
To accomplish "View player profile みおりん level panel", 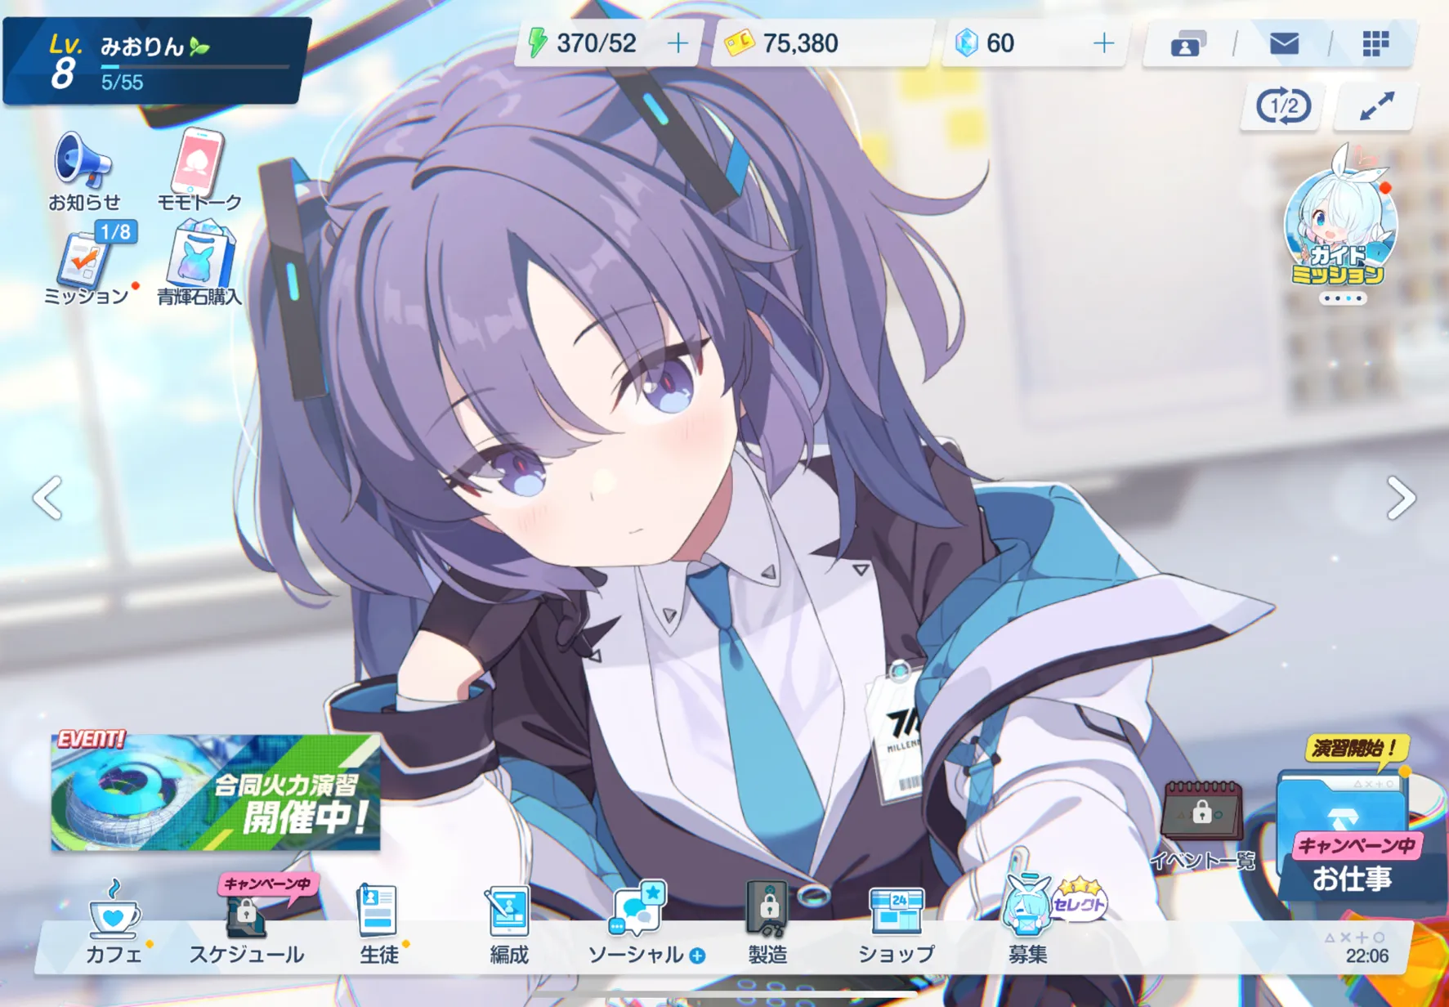I will click(x=156, y=60).
